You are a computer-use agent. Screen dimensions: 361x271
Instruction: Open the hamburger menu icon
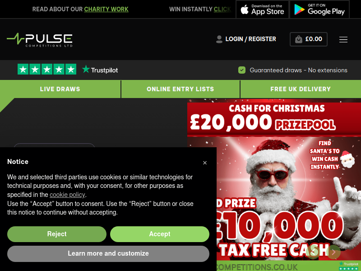coord(343,39)
